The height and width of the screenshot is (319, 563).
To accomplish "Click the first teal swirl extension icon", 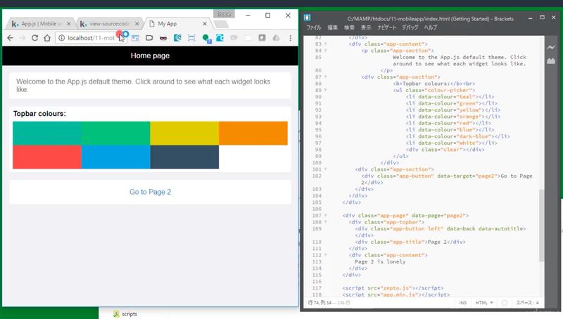I will tap(177, 38).
